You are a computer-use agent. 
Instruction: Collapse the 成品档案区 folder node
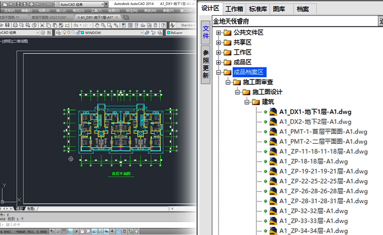click(x=219, y=72)
